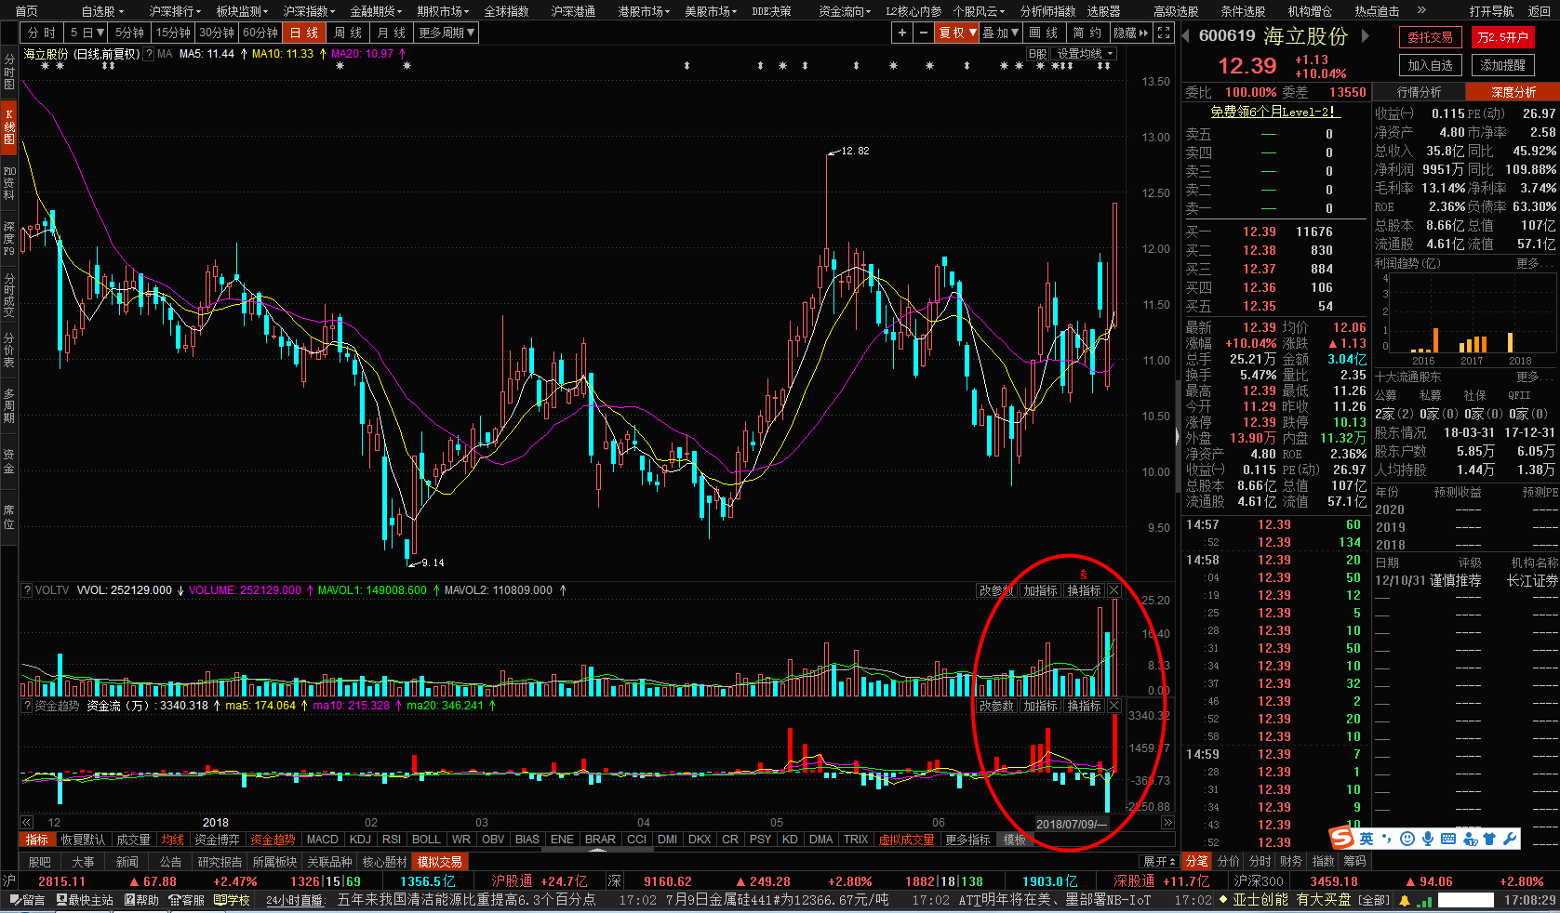Open 自选股 menu dropdown
Screen dimensions: 1560x913
101,11
